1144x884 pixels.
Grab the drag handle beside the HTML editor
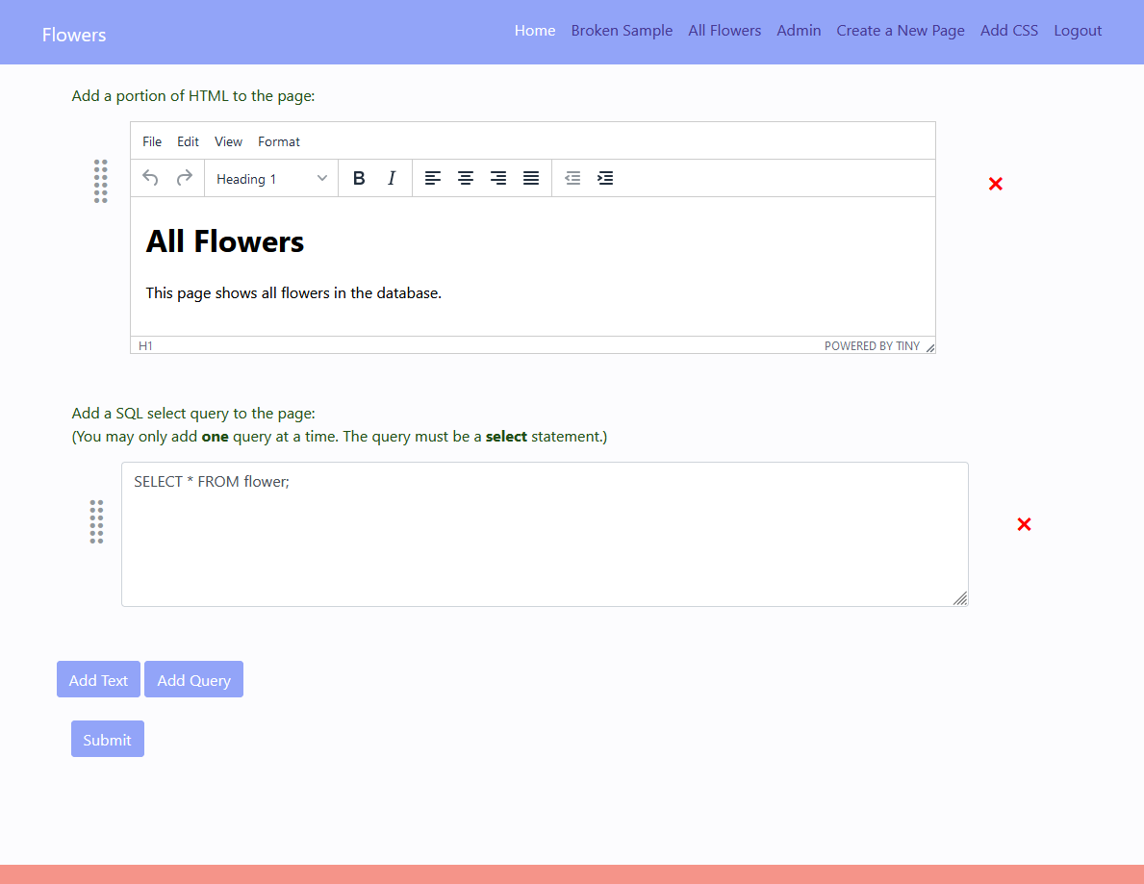pyautogui.click(x=100, y=181)
